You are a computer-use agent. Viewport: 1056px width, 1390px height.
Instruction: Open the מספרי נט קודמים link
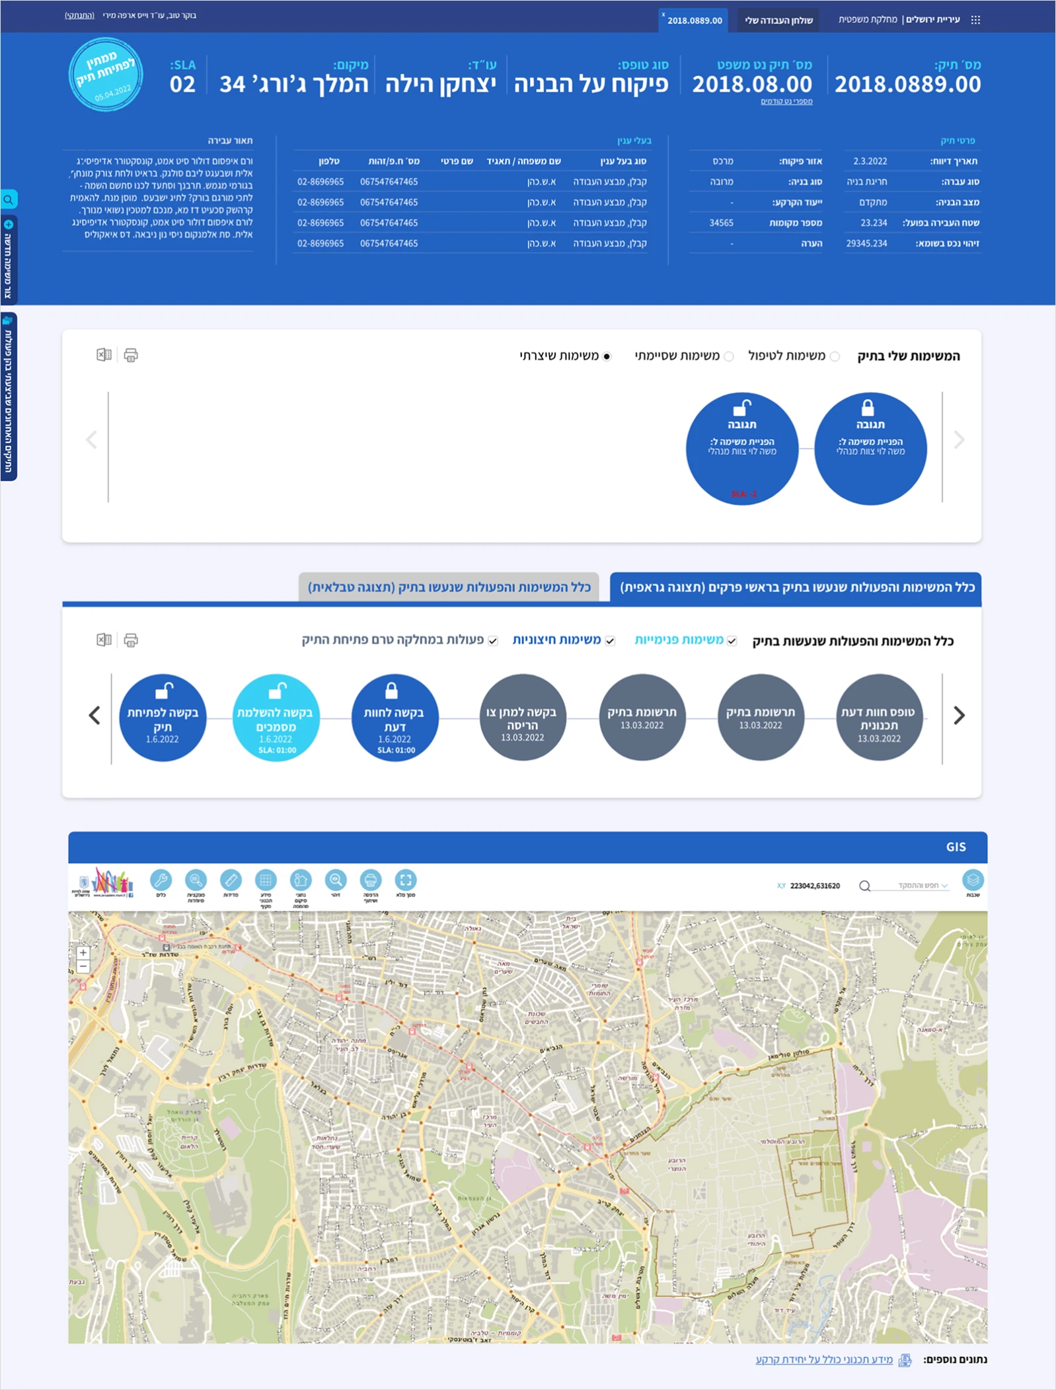pos(786,101)
